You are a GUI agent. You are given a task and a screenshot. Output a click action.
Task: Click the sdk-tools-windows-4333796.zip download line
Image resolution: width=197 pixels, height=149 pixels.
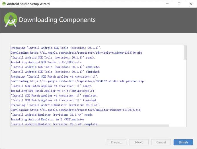pos(76,53)
